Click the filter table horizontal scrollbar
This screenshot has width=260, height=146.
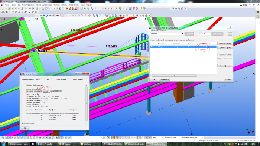(x=174, y=76)
